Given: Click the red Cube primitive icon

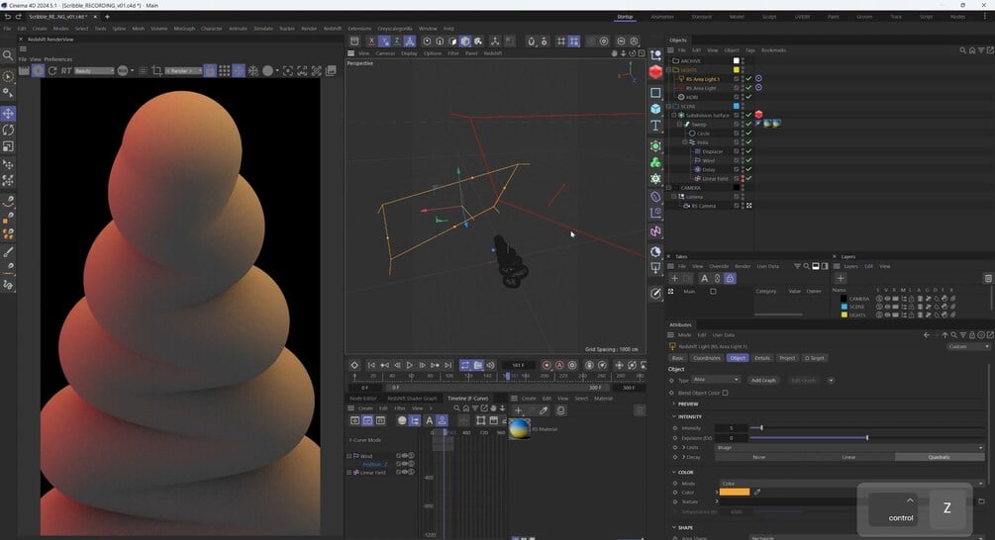Looking at the screenshot, I should (x=655, y=72).
